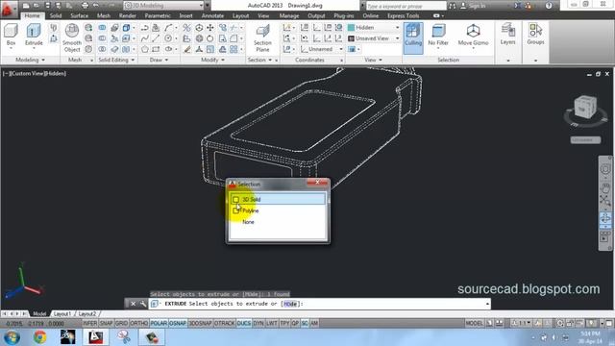The width and height of the screenshot is (615, 346).
Task: Select the Rotate tool in Modify panel
Action: click(210, 38)
